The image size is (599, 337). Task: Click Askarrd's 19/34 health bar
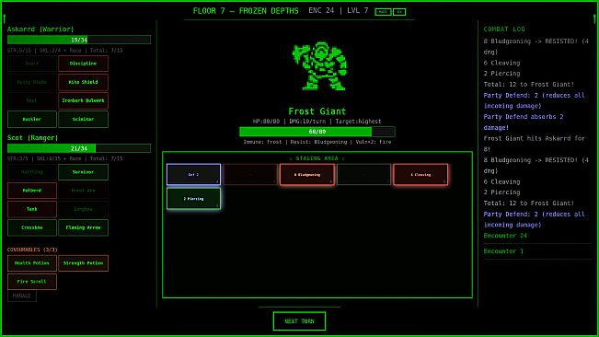click(x=79, y=40)
